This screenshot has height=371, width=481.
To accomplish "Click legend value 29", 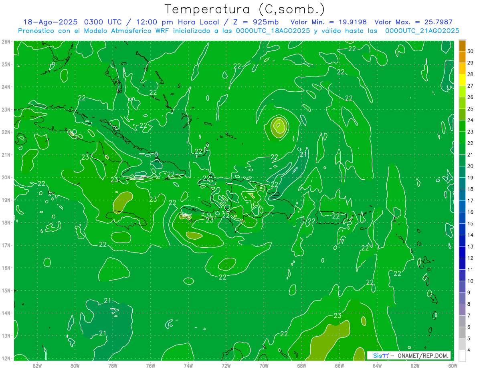I will click(470, 63).
